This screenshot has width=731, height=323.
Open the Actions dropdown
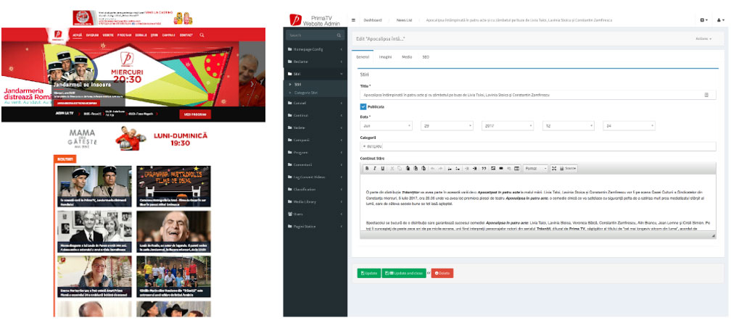coord(703,38)
